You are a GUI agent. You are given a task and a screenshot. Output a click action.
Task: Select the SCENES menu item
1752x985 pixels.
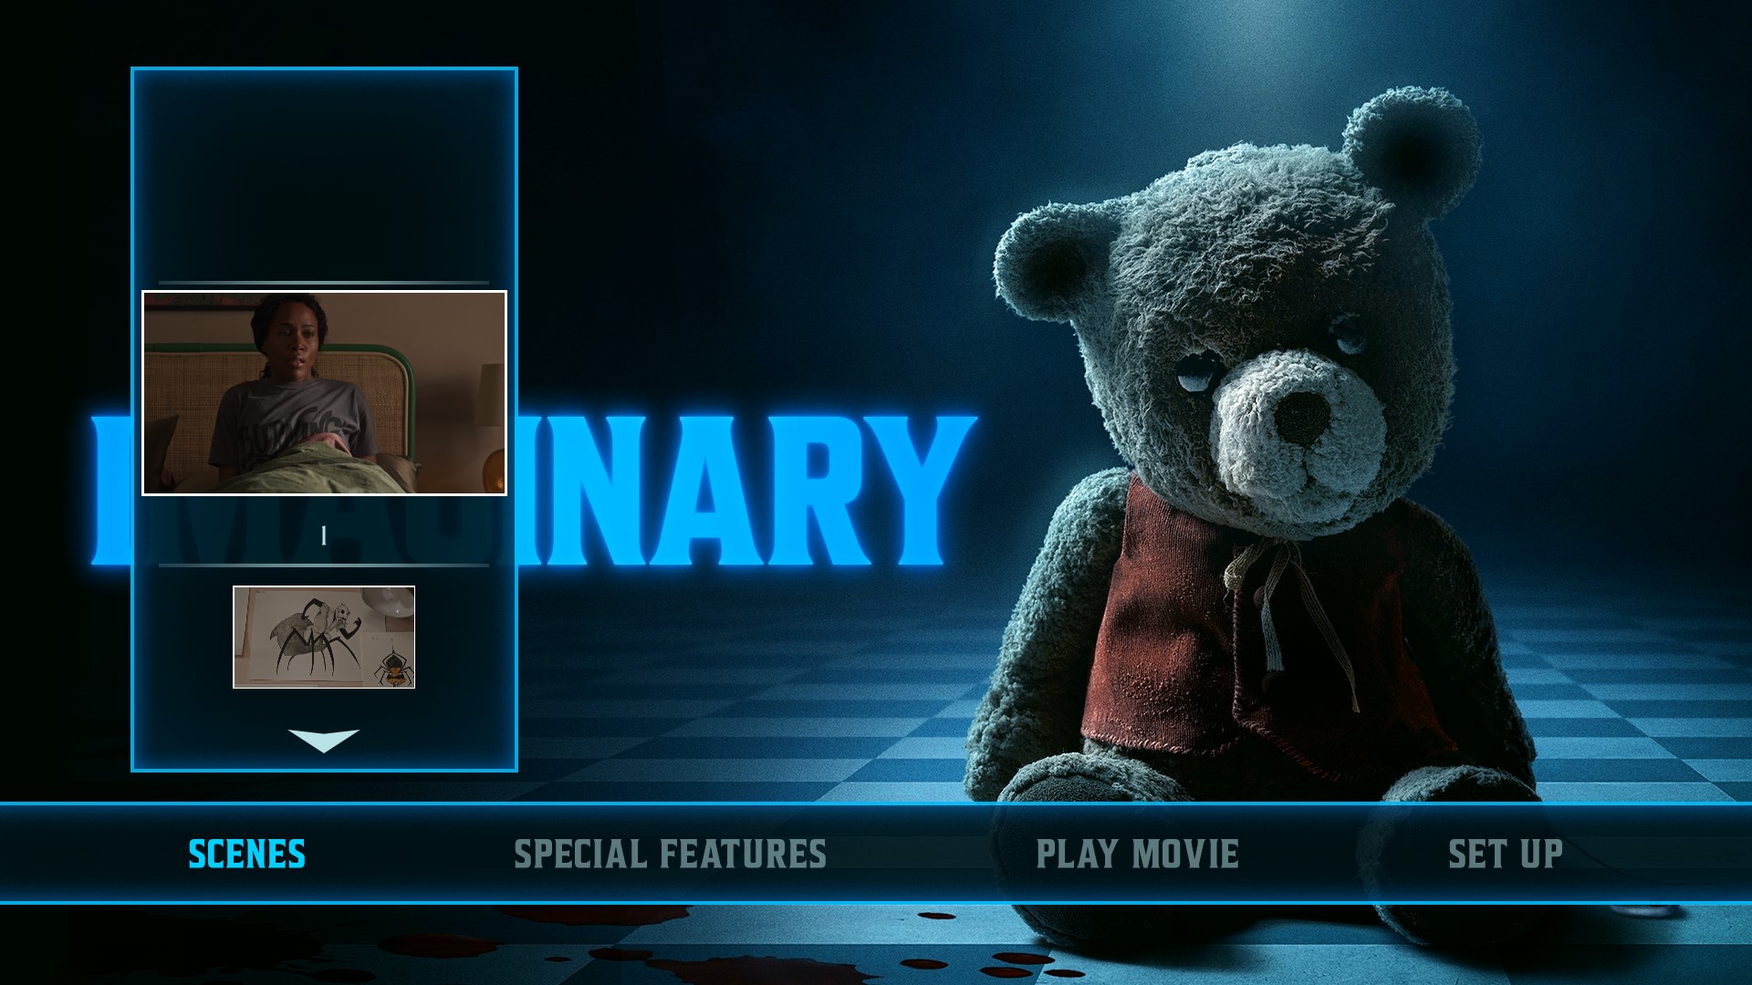tap(246, 855)
